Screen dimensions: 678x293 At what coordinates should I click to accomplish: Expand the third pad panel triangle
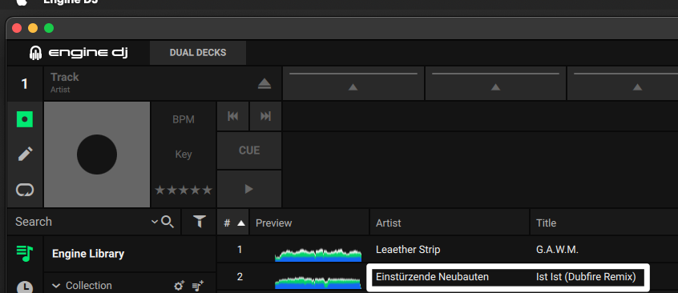click(x=637, y=87)
